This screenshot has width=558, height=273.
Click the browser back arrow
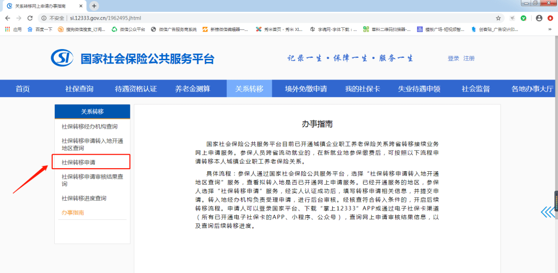(x=7, y=18)
